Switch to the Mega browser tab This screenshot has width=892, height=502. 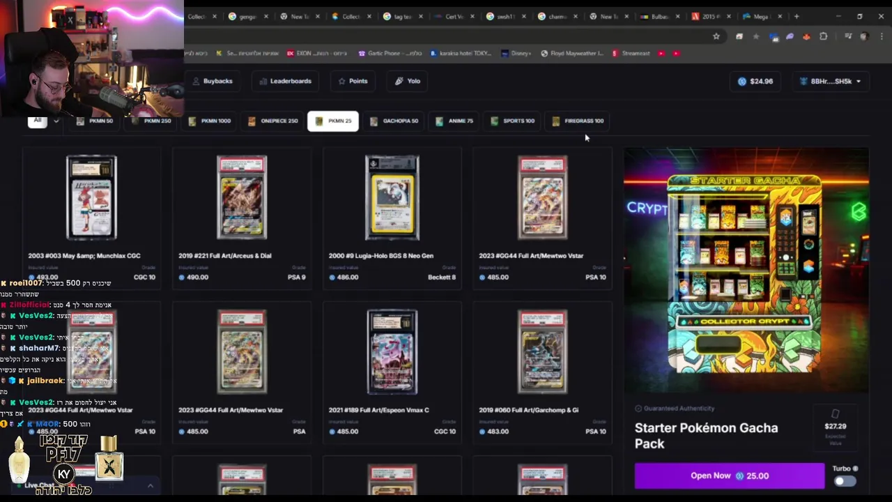(762, 16)
